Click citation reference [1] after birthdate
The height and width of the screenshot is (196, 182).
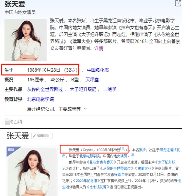click(x=122, y=149)
